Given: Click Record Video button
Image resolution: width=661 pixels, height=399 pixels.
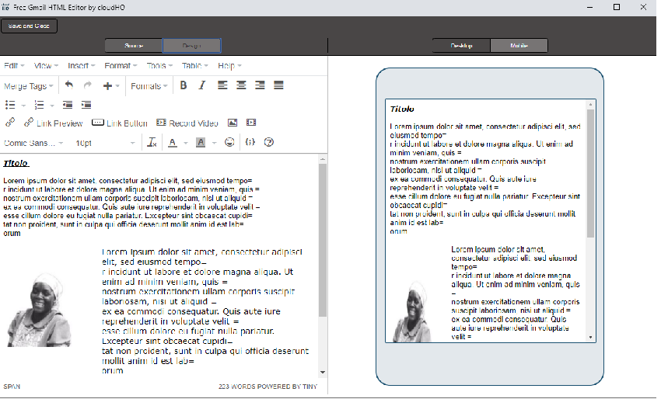Looking at the screenshot, I should (187, 123).
